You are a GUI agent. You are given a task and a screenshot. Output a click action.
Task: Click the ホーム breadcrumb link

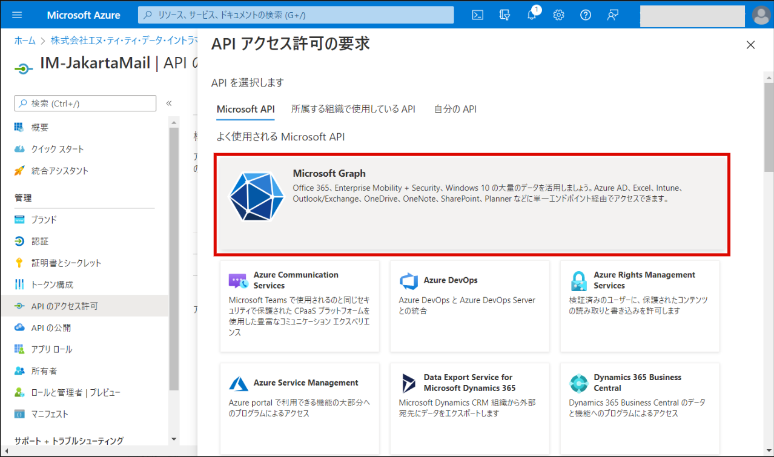[25, 41]
